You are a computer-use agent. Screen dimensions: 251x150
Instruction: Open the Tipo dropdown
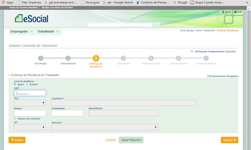tap(30, 103)
